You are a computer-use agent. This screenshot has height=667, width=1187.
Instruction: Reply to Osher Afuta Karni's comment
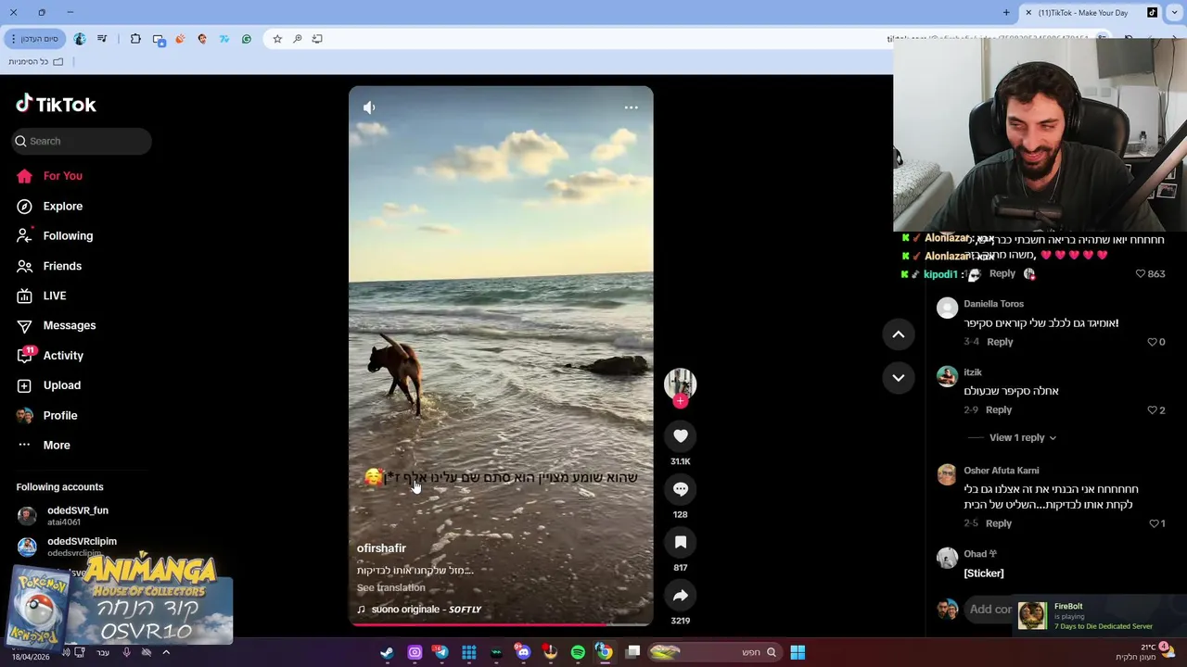click(x=999, y=523)
